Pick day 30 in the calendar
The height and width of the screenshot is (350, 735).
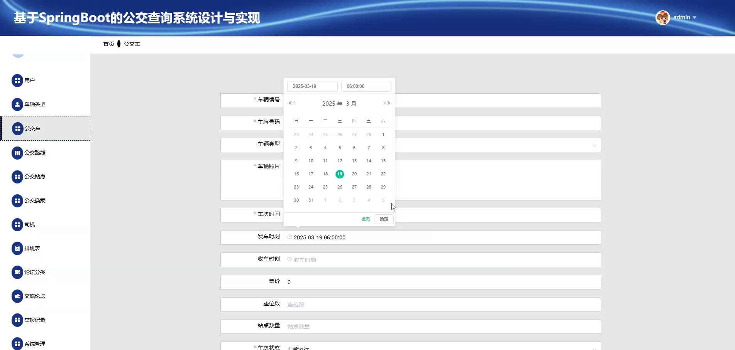click(296, 200)
